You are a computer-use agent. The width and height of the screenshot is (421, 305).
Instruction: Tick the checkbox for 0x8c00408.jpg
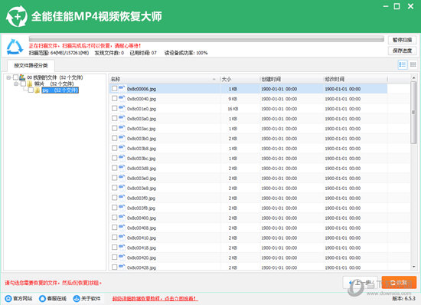114,228
